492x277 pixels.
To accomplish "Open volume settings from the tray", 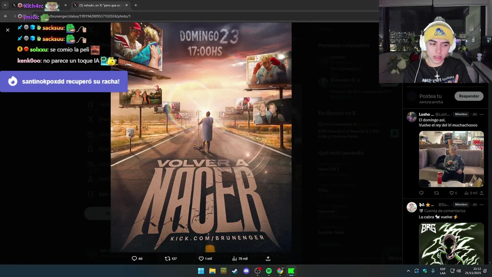I will click(459, 271).
